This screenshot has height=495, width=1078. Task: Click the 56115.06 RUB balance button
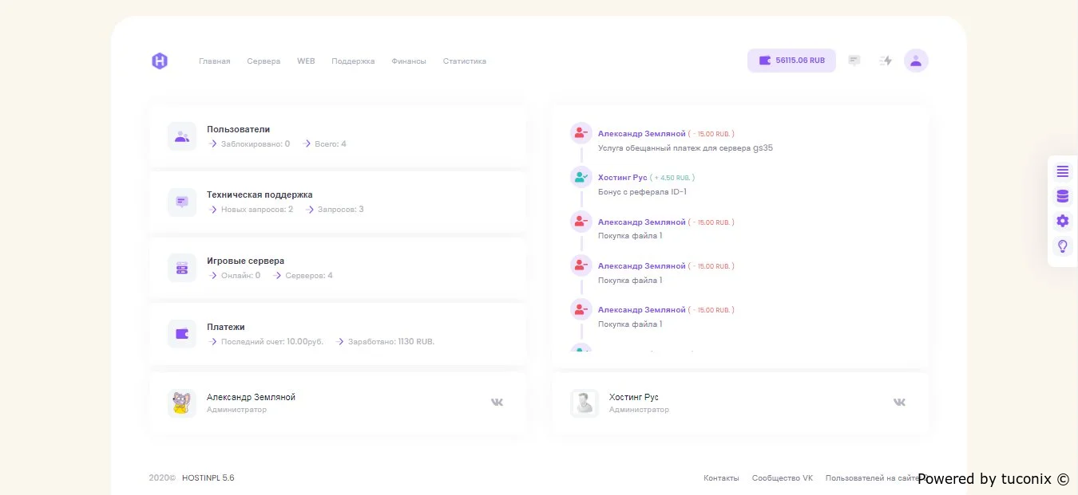791,61
